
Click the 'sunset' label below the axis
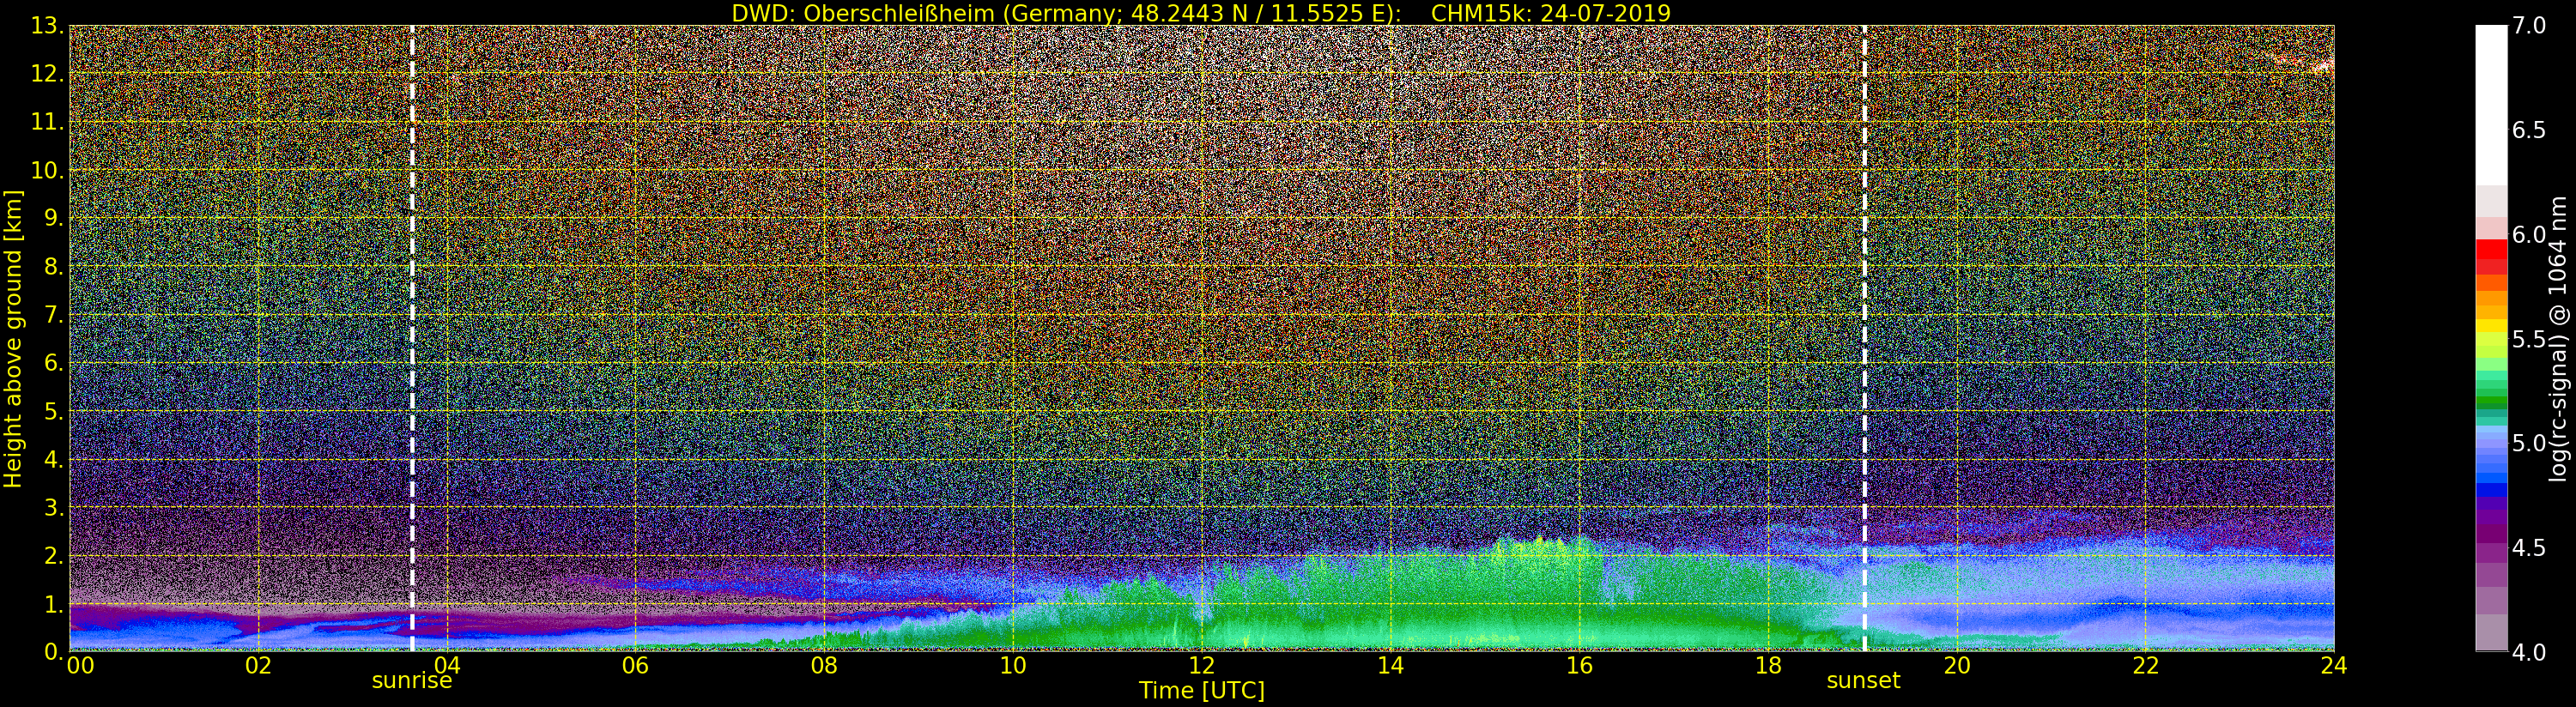coord(1863,681)
